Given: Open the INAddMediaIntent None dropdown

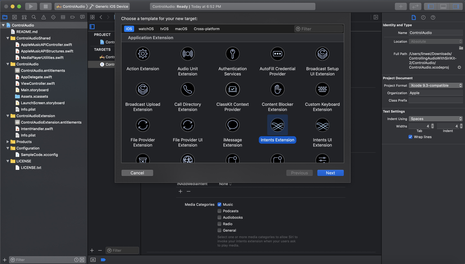Looking at the screenshot, I should click(x=225, y=184).
